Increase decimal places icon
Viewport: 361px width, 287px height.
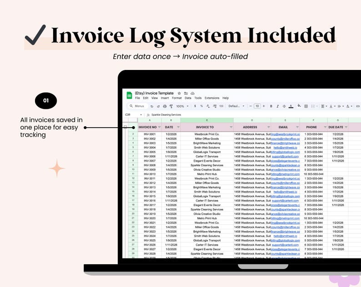coord(215,106)
